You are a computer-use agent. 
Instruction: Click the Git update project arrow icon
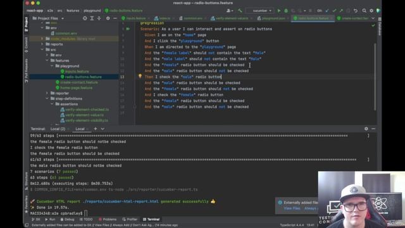click(327, 11)
